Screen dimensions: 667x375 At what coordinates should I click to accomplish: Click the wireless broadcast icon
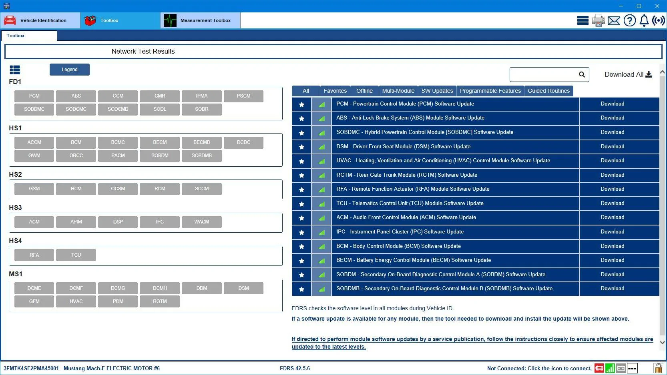658,20
